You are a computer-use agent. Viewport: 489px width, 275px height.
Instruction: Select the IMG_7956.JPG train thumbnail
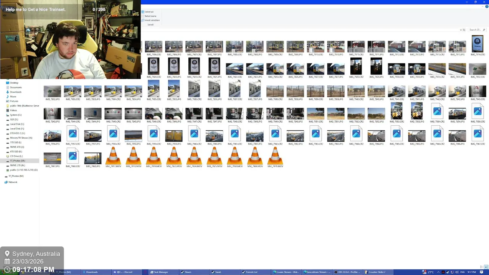(x=52, y=136)
